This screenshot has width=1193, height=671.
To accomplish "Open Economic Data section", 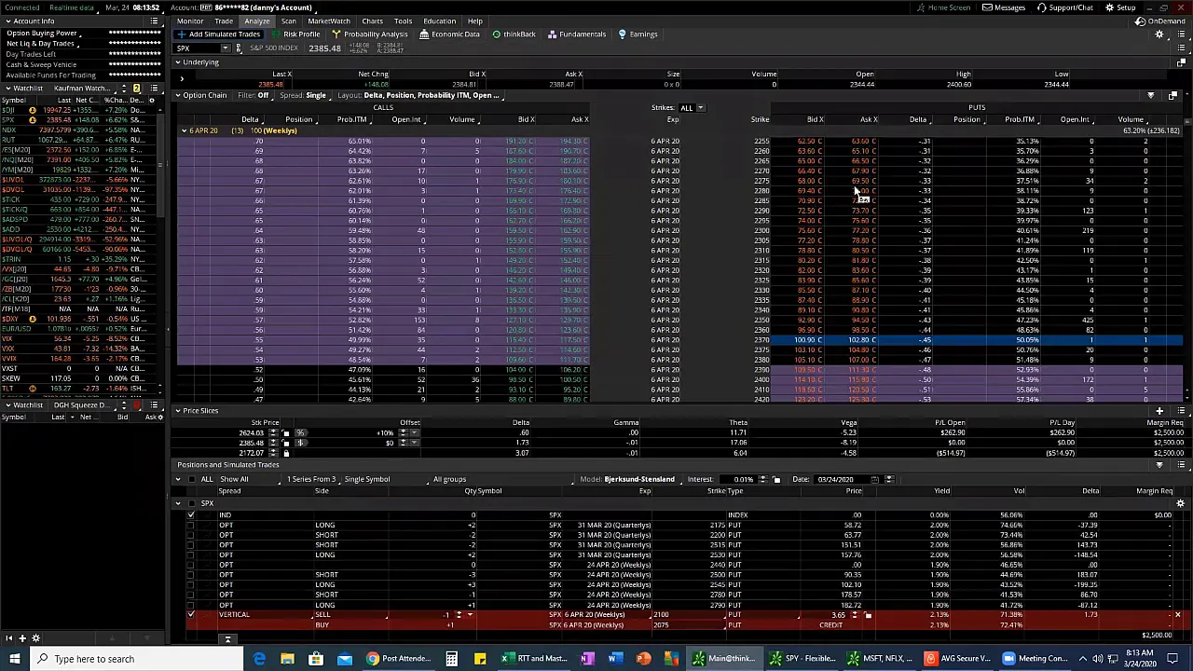I will [x=450, y=34].
